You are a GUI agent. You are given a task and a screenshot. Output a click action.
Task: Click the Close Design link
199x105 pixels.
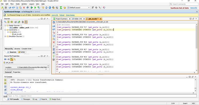[70, 15]
